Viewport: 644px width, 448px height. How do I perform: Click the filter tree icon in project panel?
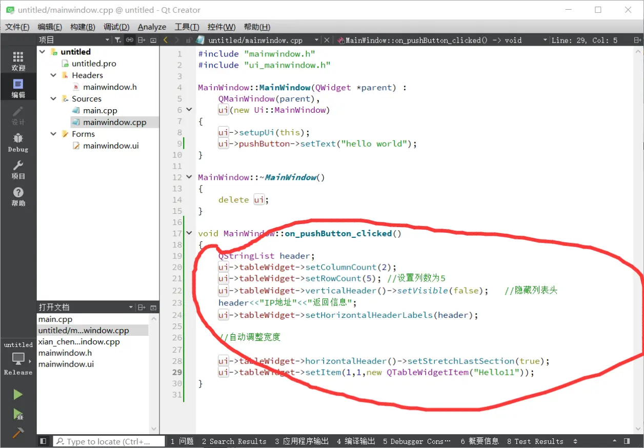click(x=117, y=40)
